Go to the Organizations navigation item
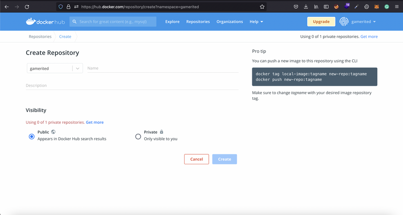Image resolution: width=403 pixels, height=215 pixels. click(229, 21)
